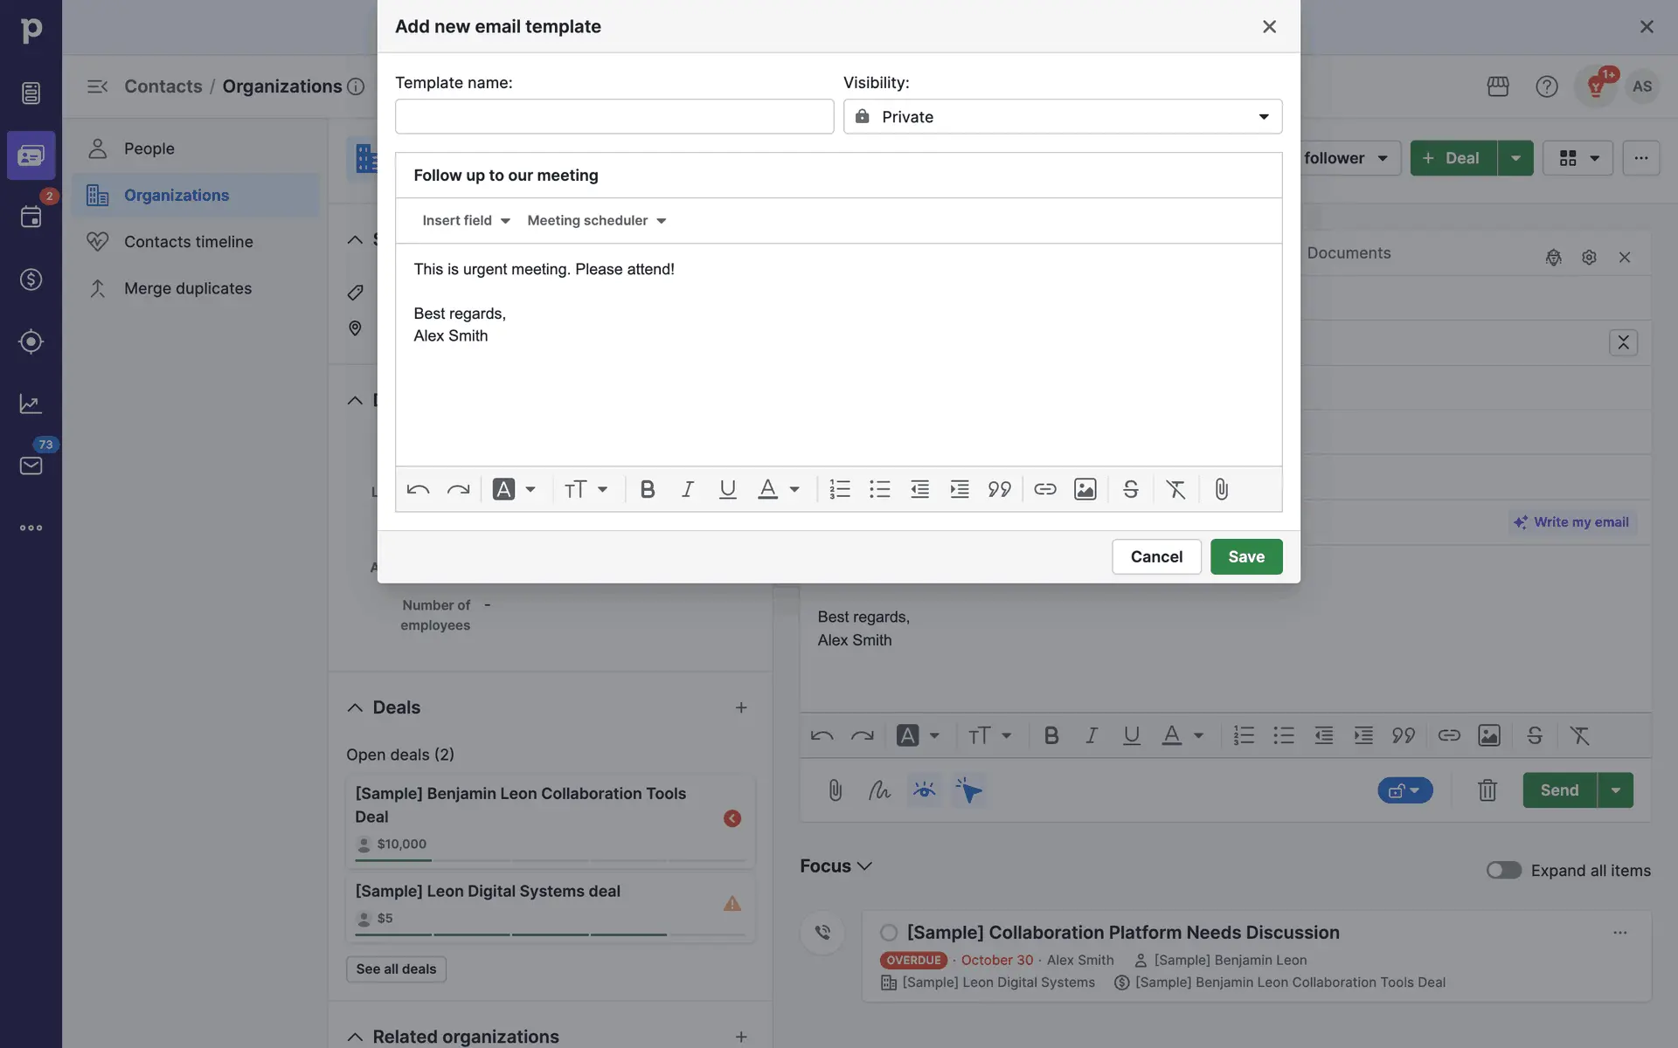Image resolution: width=1678 pixels, height=1048 pixels.
Task: Insert a numbered list in template
Action: click(839, 489)
